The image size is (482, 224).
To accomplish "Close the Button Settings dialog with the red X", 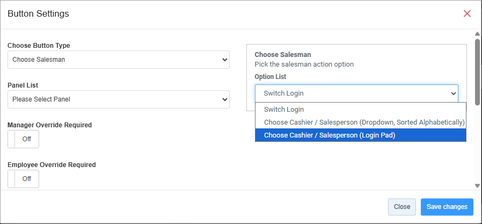I will tap(467, 13).
